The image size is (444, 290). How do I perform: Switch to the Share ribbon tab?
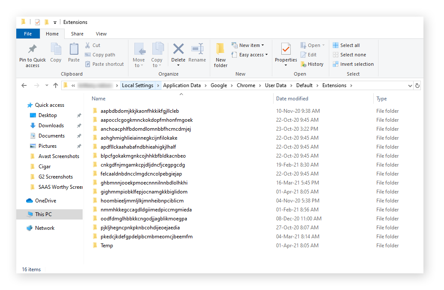point(77,33)
